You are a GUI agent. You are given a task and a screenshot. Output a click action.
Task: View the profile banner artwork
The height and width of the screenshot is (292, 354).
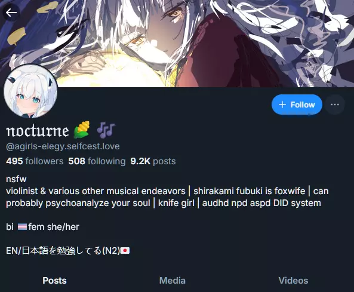coord(177,44)
